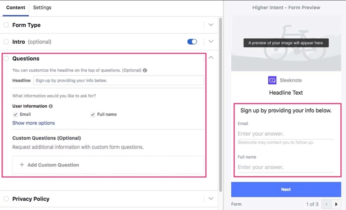Collapse the Questions section chevron
346x210 pixels.
coord(211,58)
